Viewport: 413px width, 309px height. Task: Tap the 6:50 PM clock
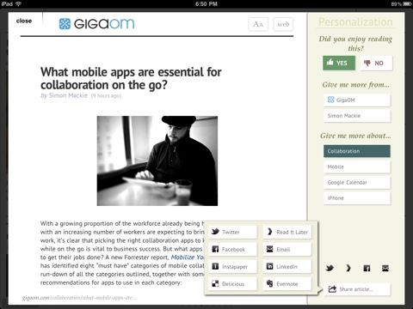pyautogui.click(x=206, y=3)
